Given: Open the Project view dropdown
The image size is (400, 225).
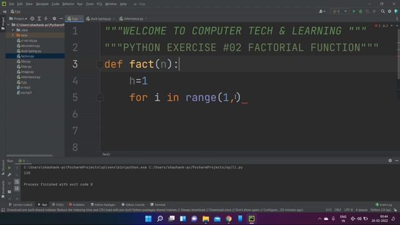Looking at the screenshot, I should tap(18, 19).
